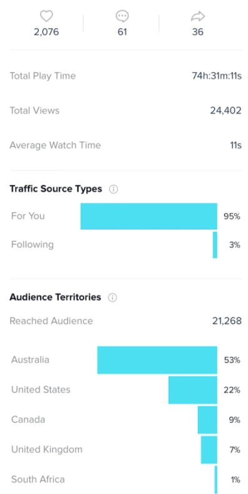This screenshot has height=494, width=248.
Task: Click the United Kingdom audience bar
Action: (x=209, y=450)
